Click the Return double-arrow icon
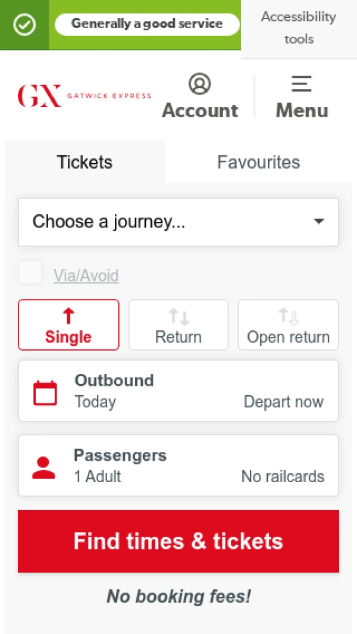 [x=178, y=316]
